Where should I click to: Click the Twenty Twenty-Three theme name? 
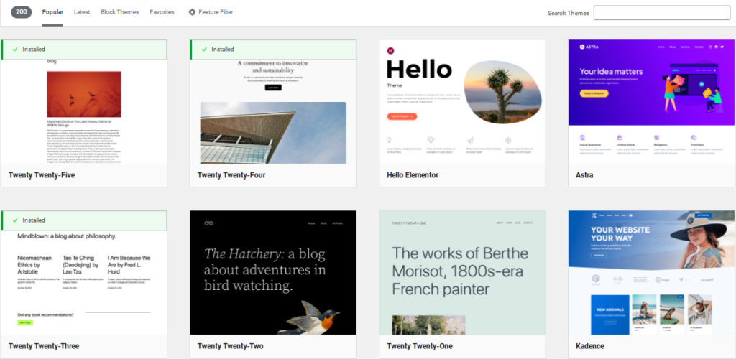click(44, 346)
